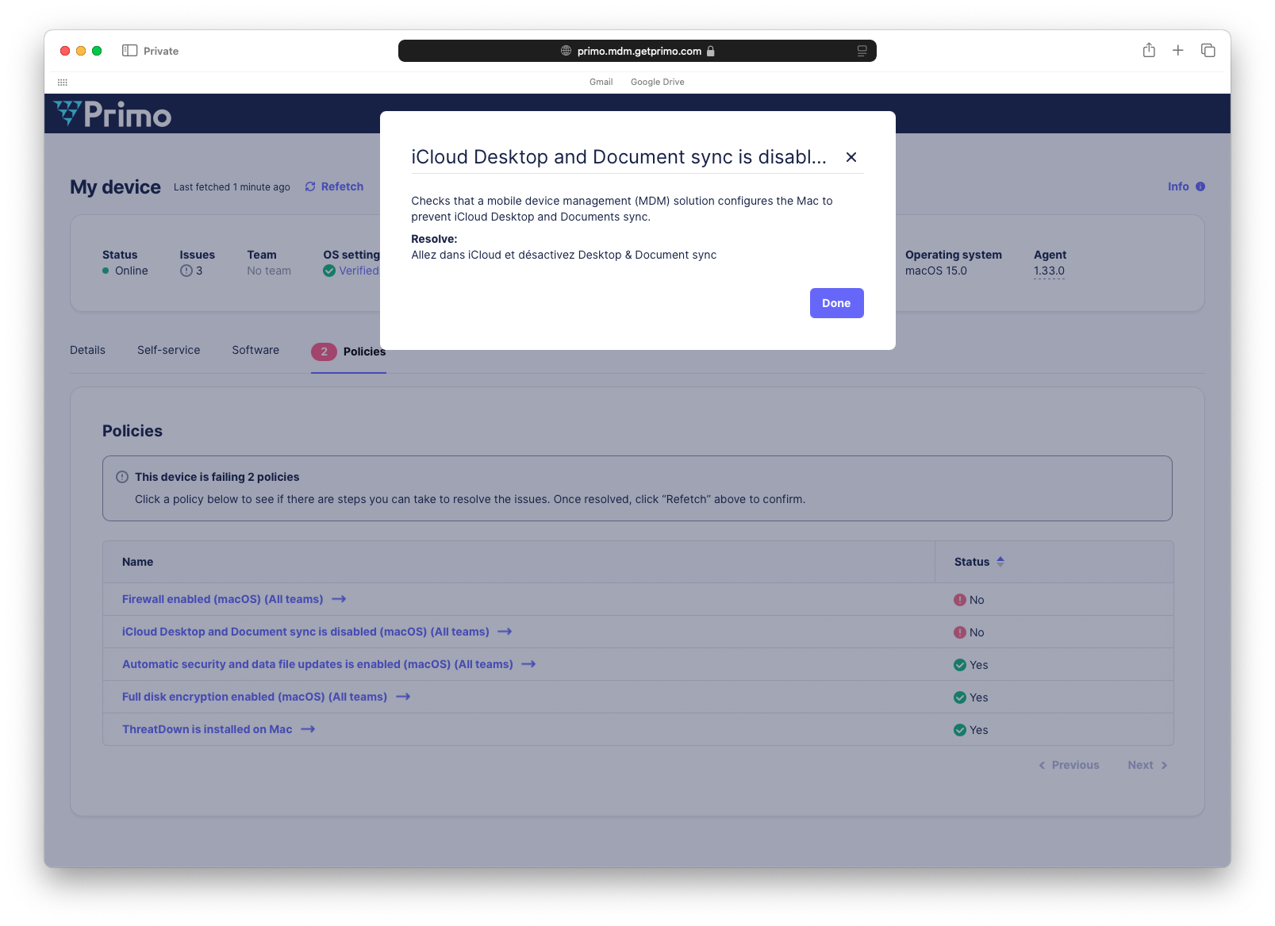Viewport: 1275px width, 926px height.
Task: Click the red 2 badge on Policies
Action: coord(324,352)
